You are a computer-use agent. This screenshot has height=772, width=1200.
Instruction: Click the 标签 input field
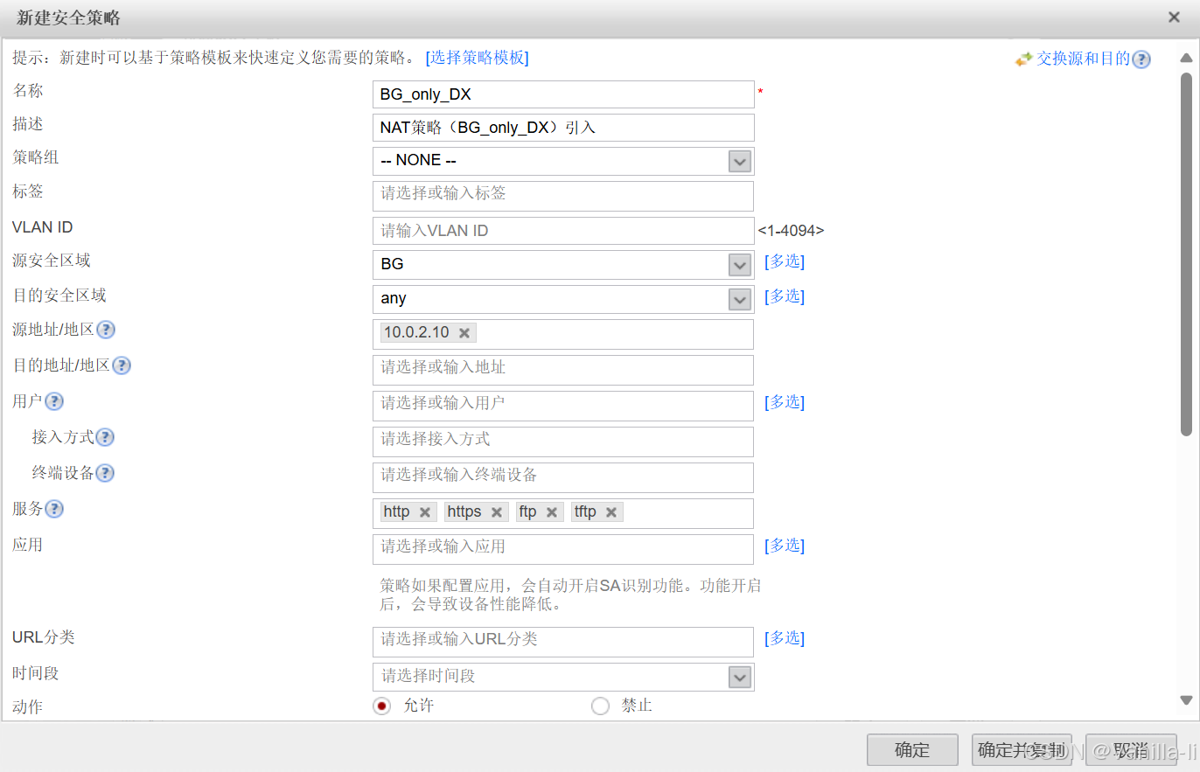[x=563, y=196]
